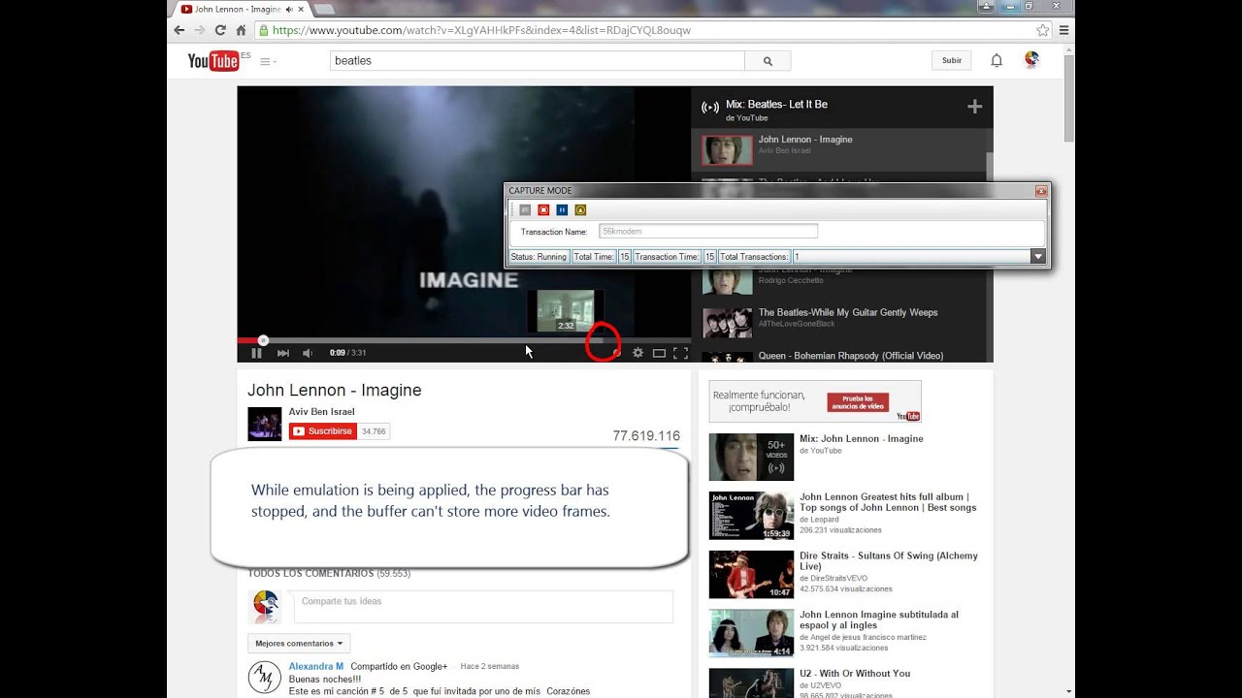Skip to next video in player
The width and height of the screenshot is (1242, 698).
pyautogui.click(x=283, y=353)
